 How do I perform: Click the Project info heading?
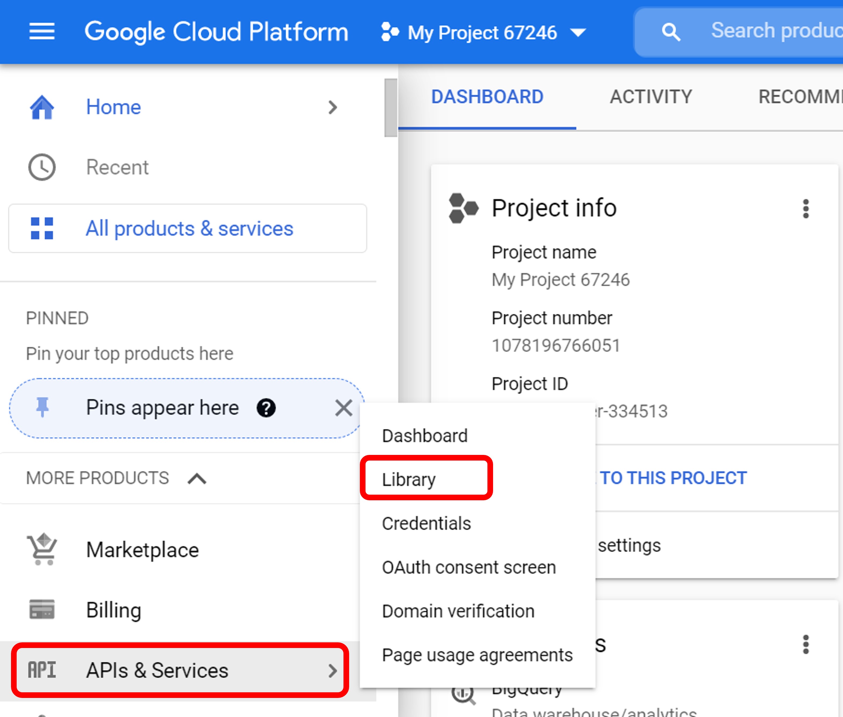coord(554,208)
